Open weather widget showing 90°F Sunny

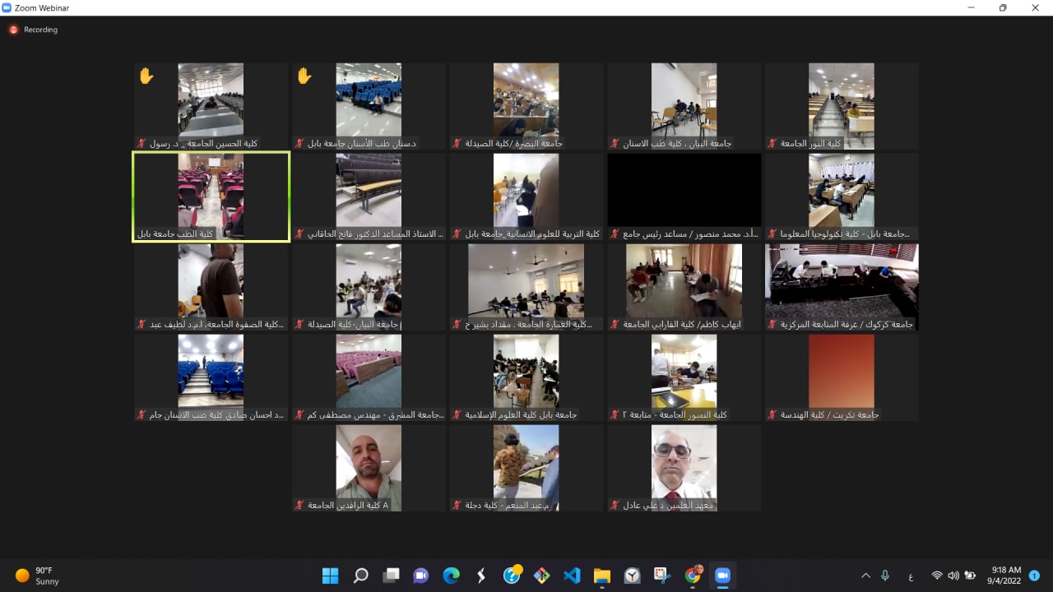[38, 576]
